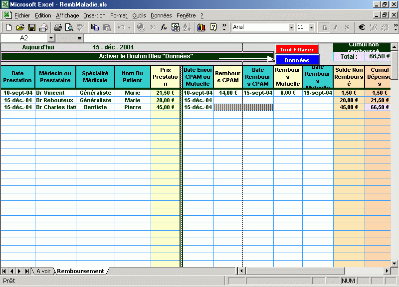
Task: Click the blue Données button
Action: pos(297,60)
